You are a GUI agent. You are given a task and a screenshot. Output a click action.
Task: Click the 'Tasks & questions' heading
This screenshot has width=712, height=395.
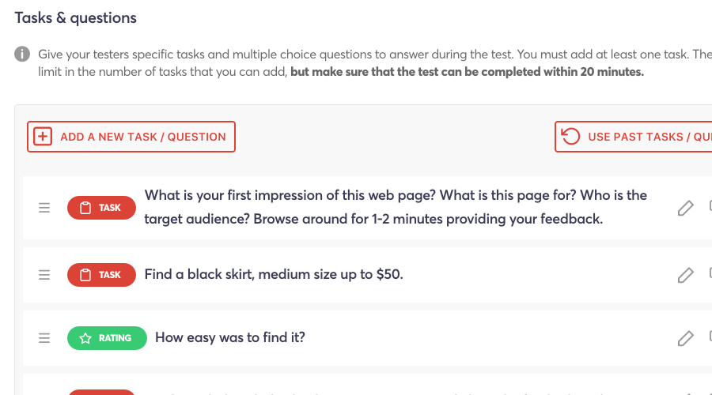76,18
